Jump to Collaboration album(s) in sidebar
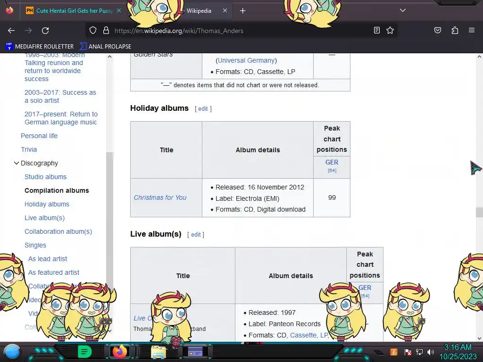483x362 pixels. [58, 231]
